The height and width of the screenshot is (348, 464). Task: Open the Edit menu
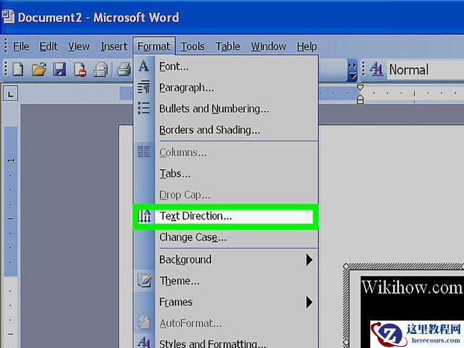pos(48,47)
